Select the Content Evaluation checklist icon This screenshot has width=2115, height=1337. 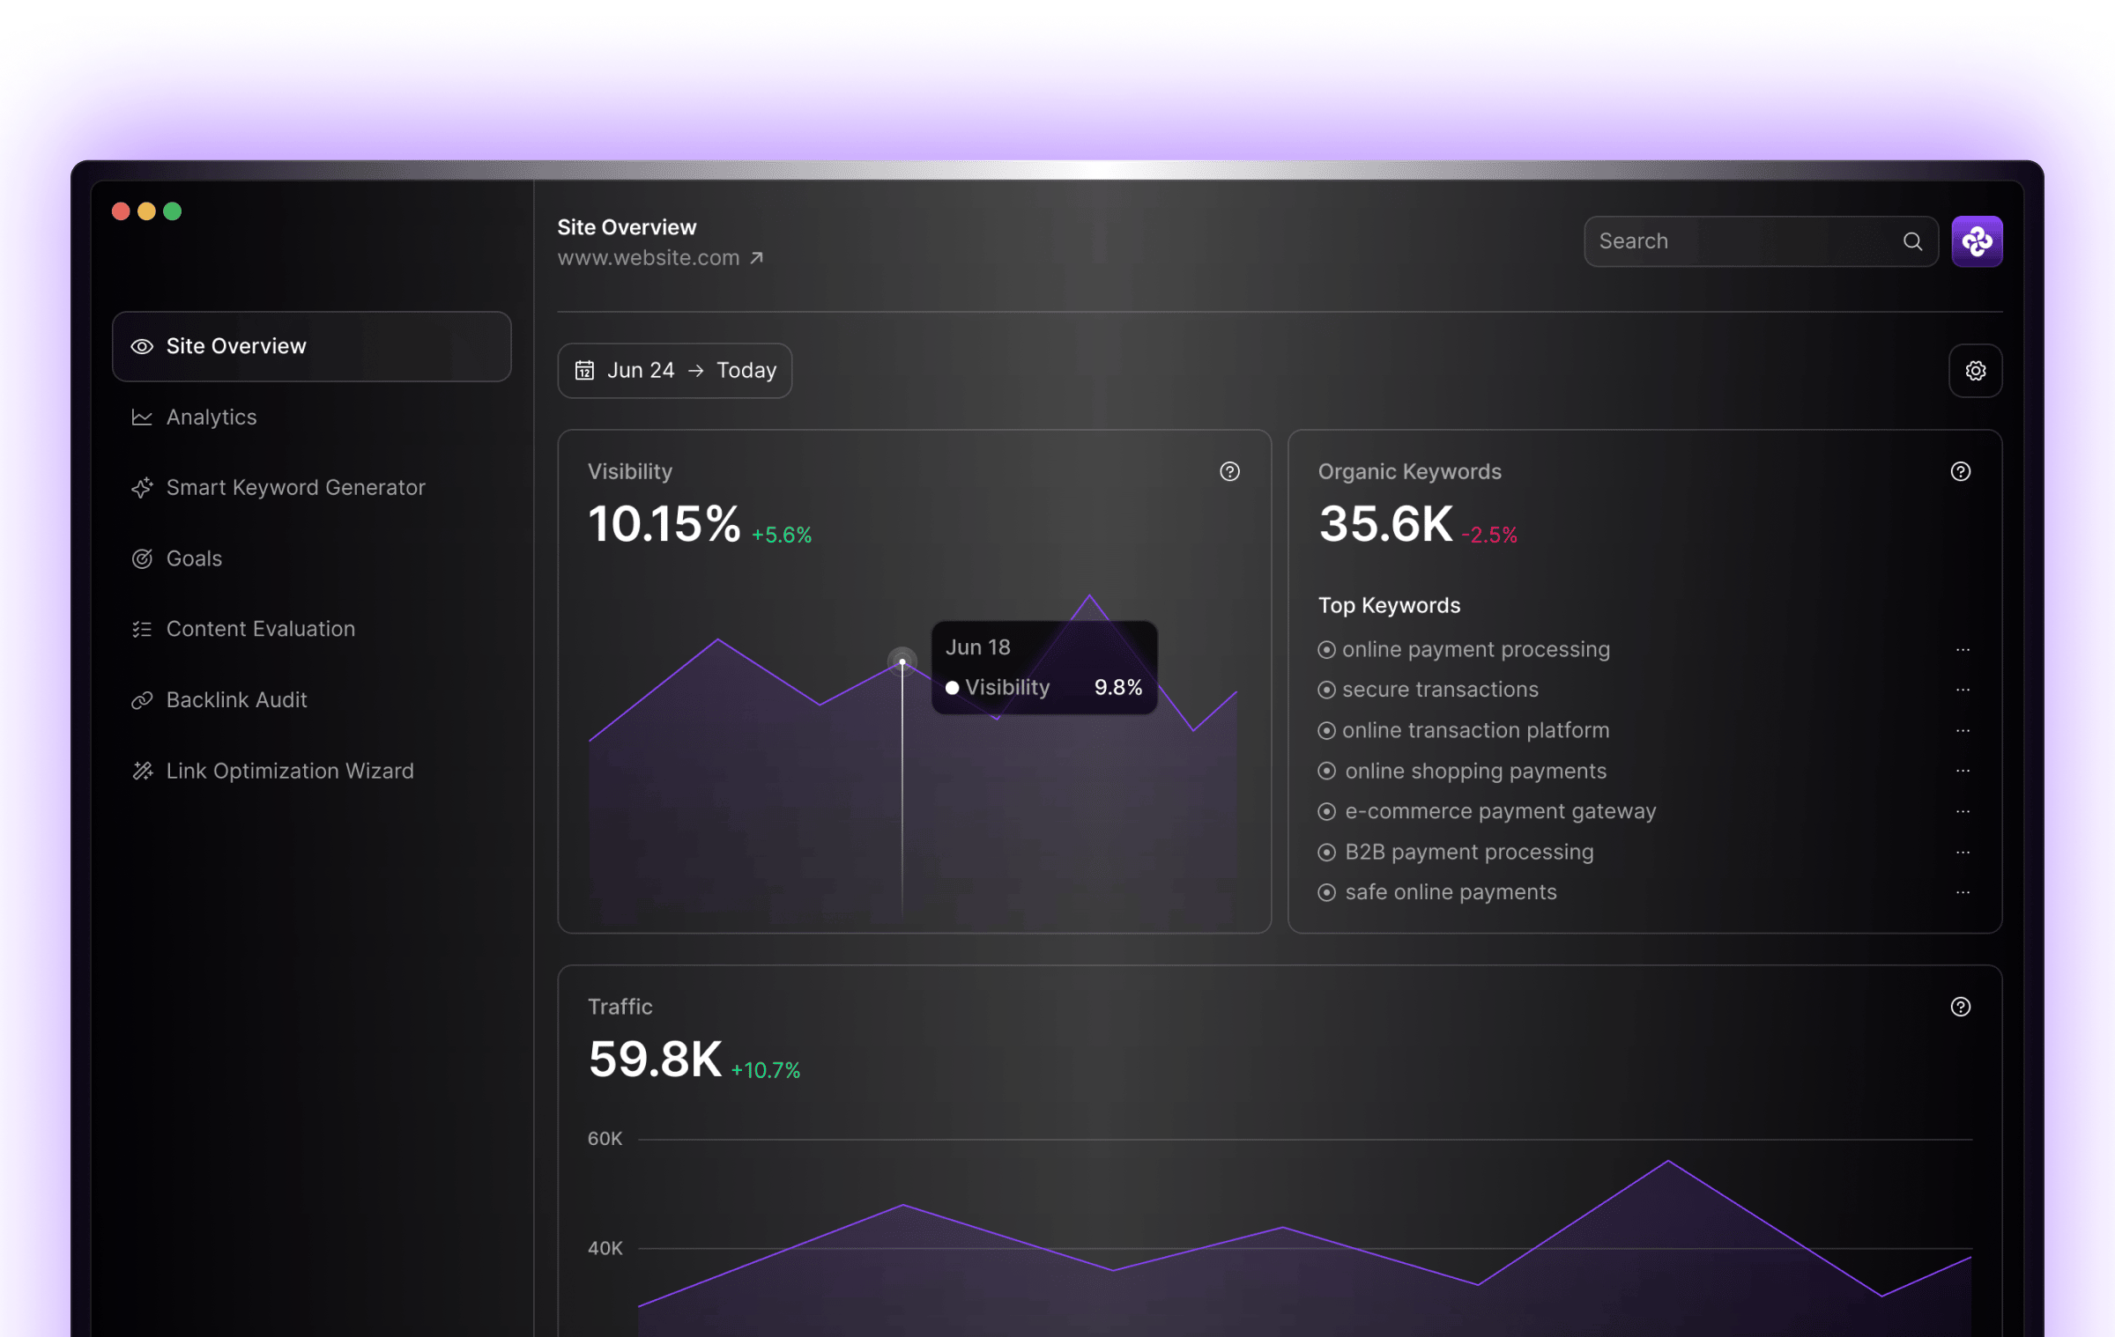click(143, 628)
